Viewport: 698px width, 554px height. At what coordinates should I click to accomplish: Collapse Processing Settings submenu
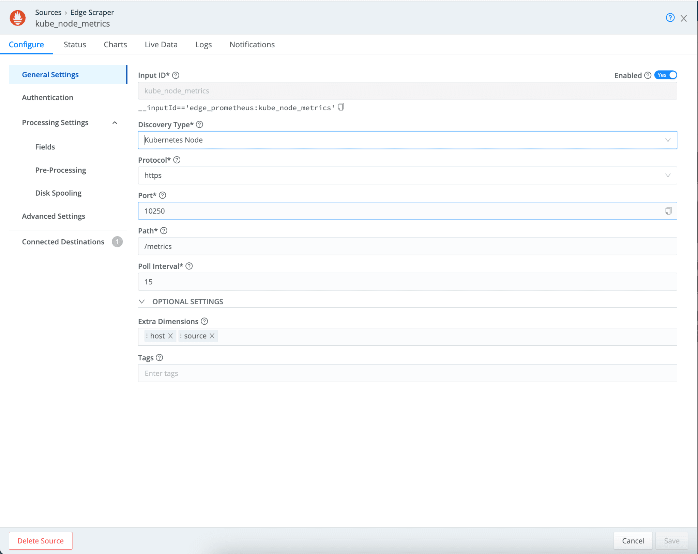(115, 123)
